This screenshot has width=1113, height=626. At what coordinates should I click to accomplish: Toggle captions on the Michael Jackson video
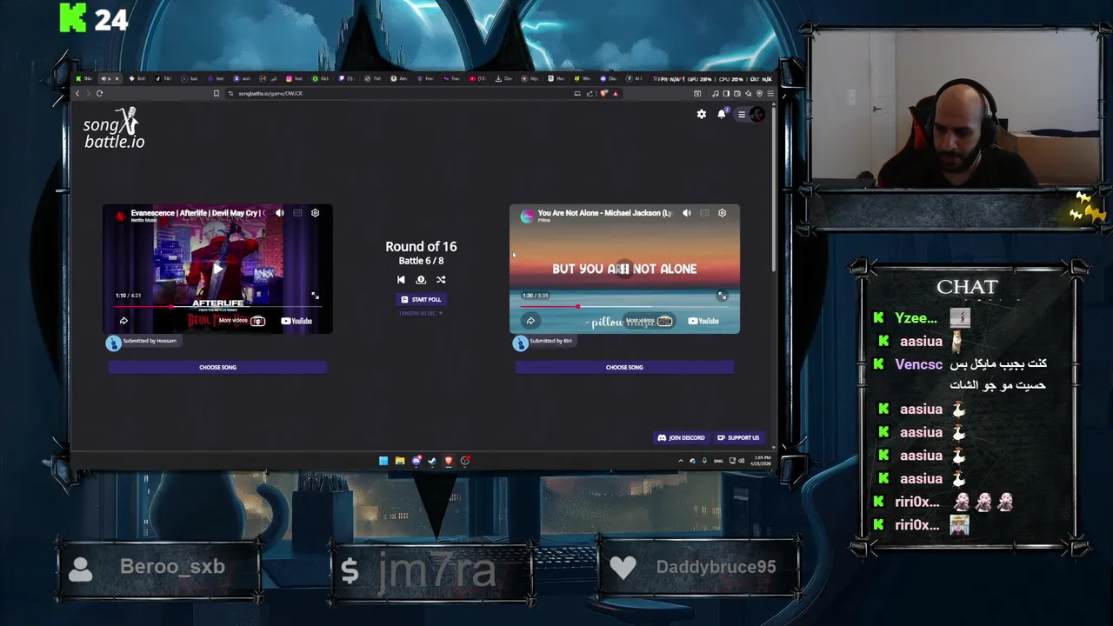coord(704,213)
